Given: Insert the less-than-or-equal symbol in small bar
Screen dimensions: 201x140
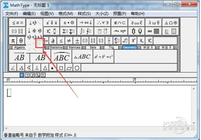Looking at the screenshot, I should (x=61, y=41).
